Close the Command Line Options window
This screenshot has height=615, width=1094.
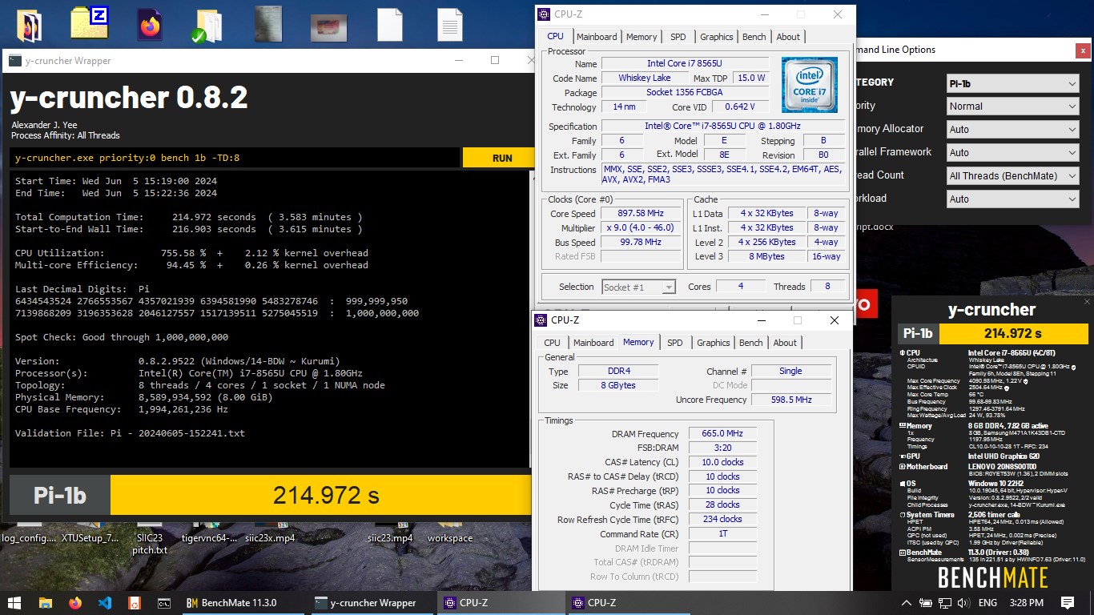(1082, 50)
